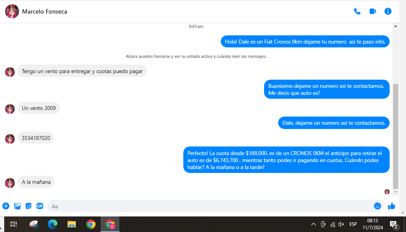Open more actions plus icon
The height and width of the screenshot is (232, 406).
click(6, 206)
